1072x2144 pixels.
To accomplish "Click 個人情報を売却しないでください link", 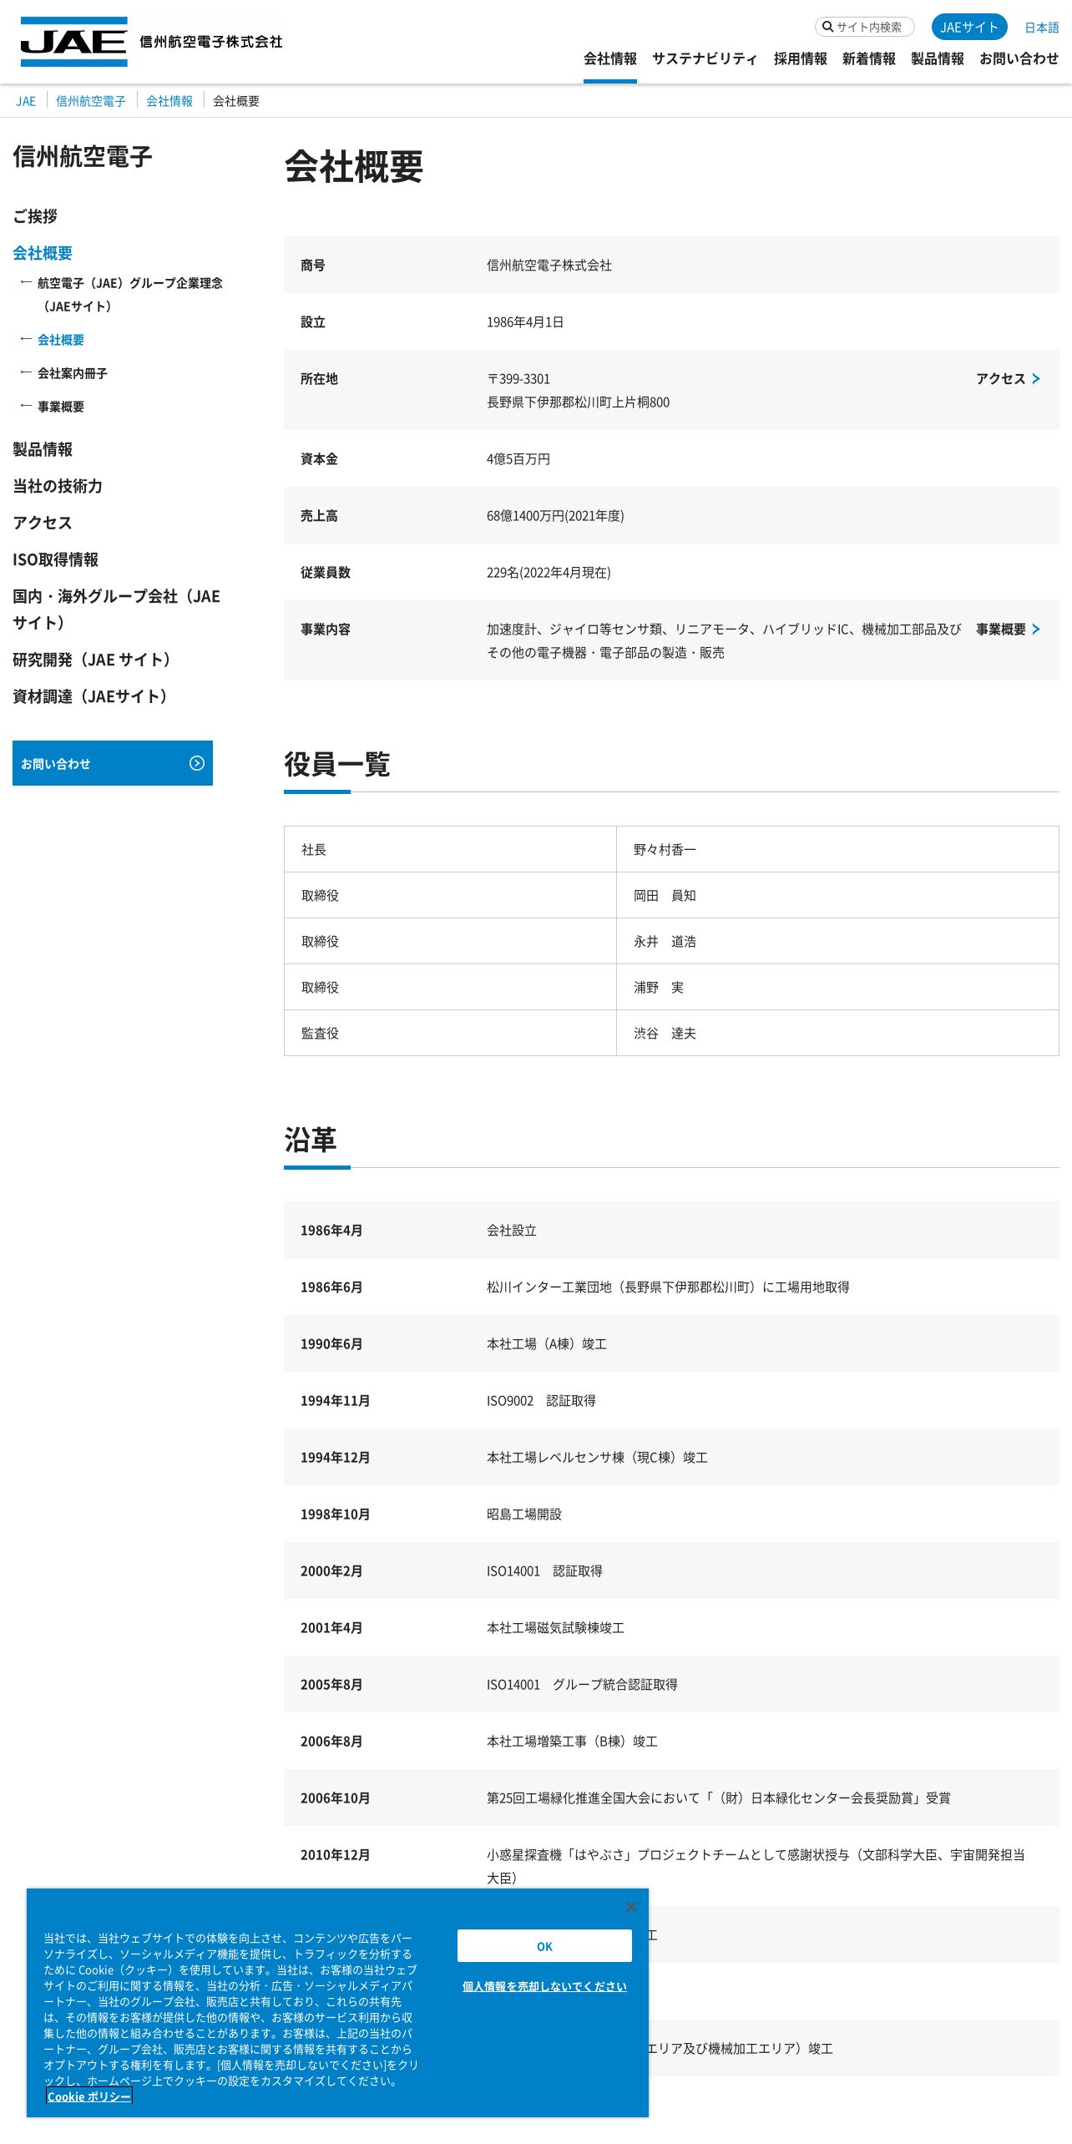I will 544,1986.
